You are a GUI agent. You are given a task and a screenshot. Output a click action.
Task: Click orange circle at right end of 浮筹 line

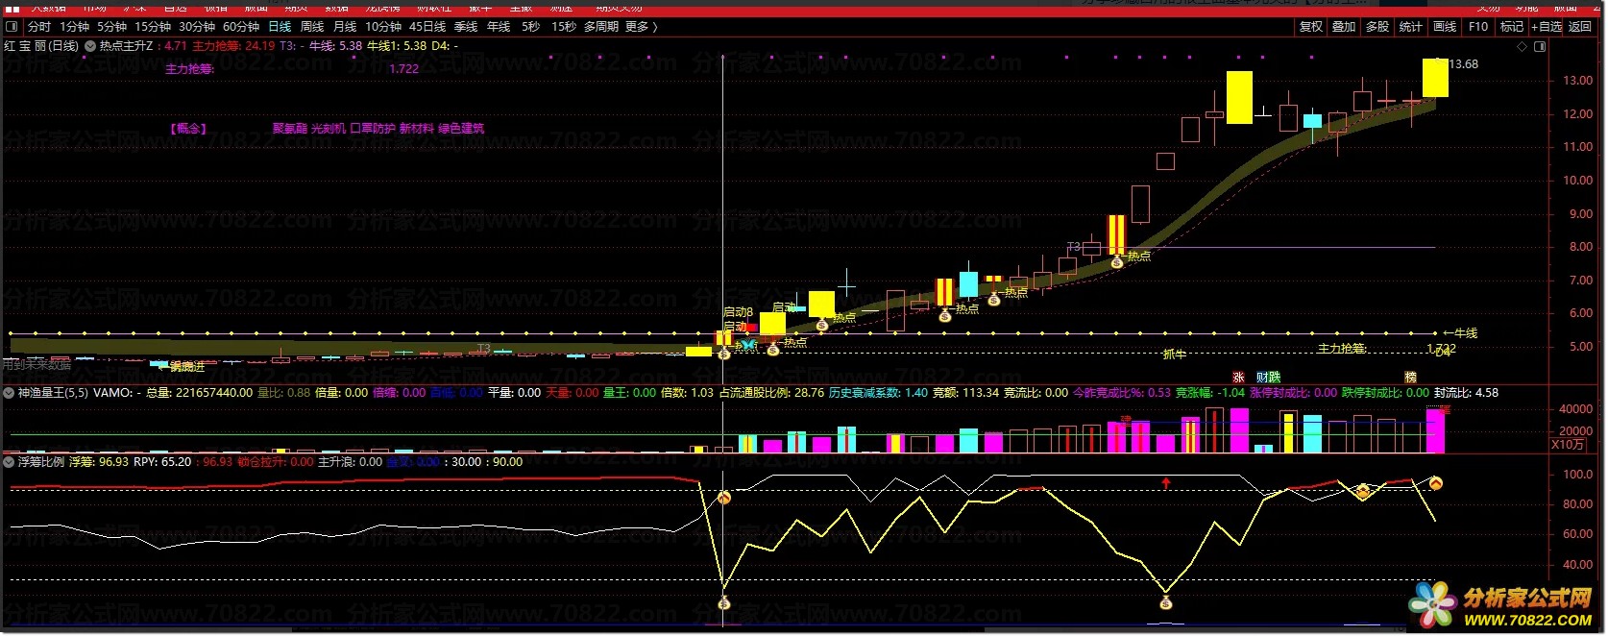[1435, 483]
